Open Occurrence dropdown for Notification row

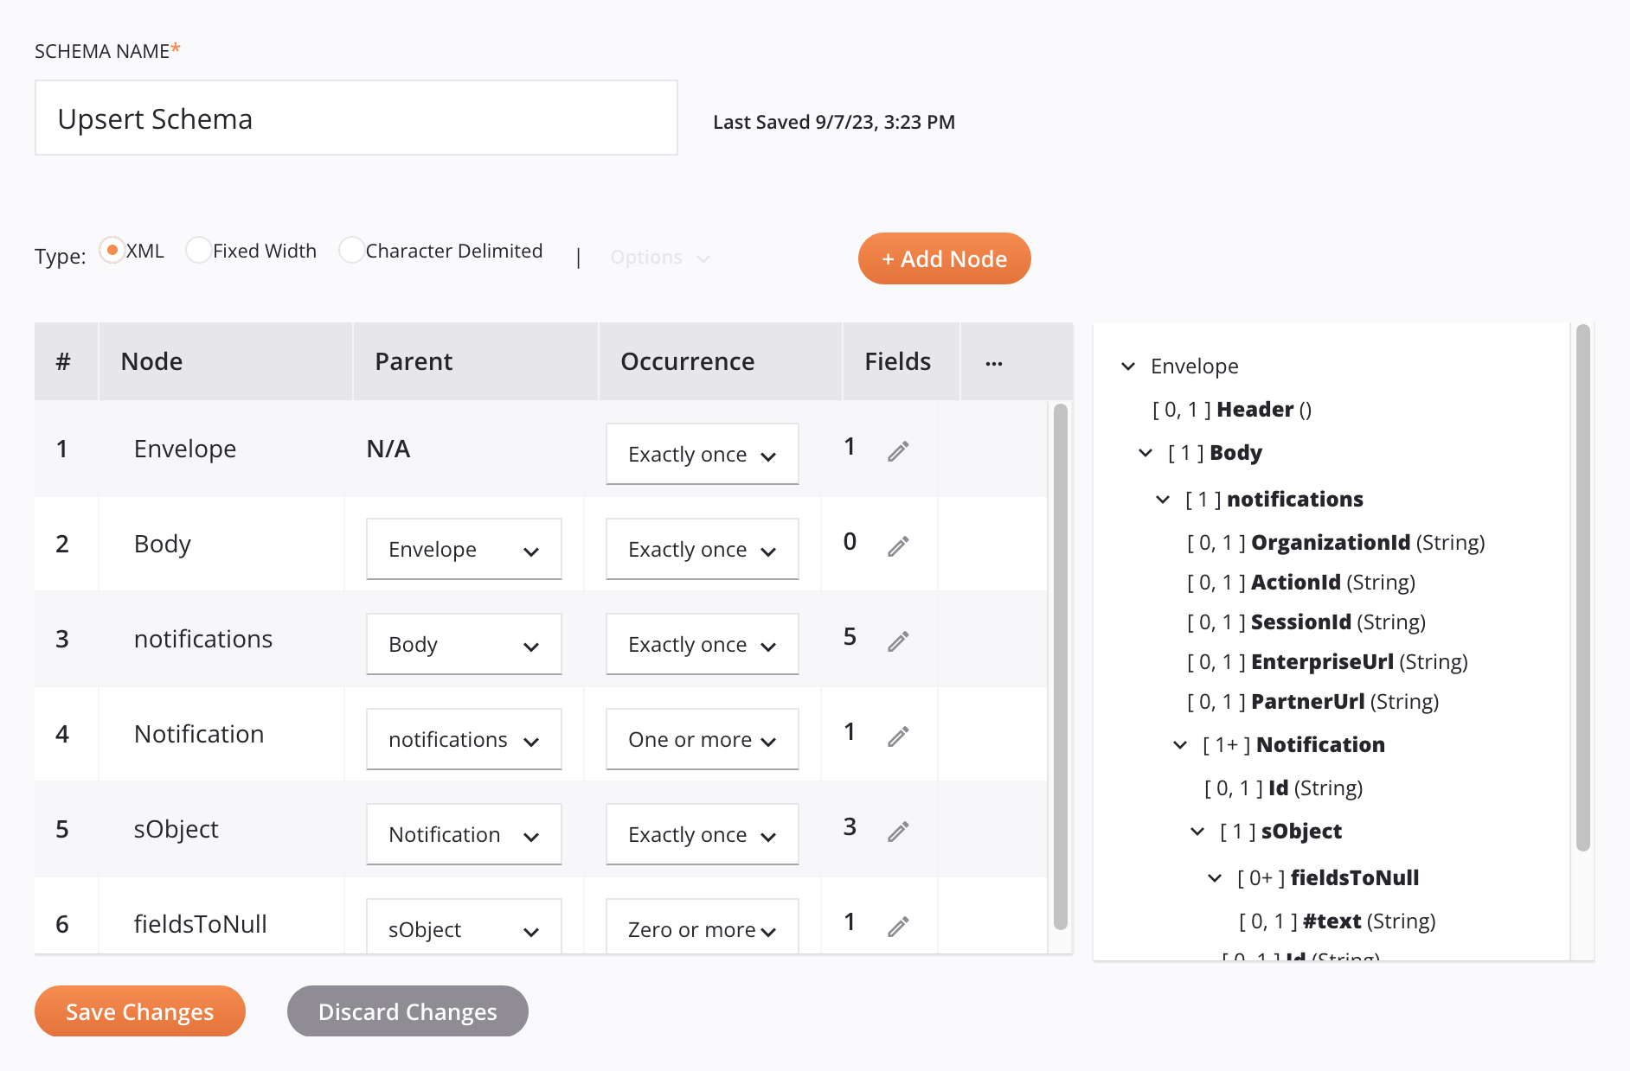(x=702, y=740)
